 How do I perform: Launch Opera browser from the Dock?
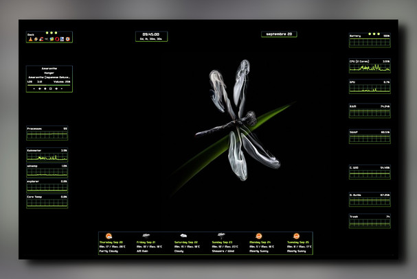57,39
